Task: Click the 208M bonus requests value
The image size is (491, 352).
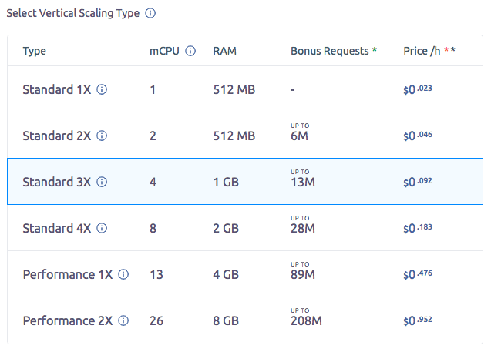Action: [306, 320]
